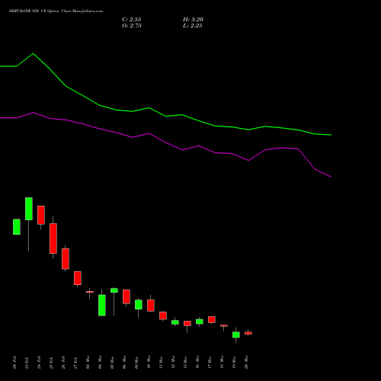Select the thin red candle for 18 Mar
Screen dimensions: 381x381
(224, 325)
